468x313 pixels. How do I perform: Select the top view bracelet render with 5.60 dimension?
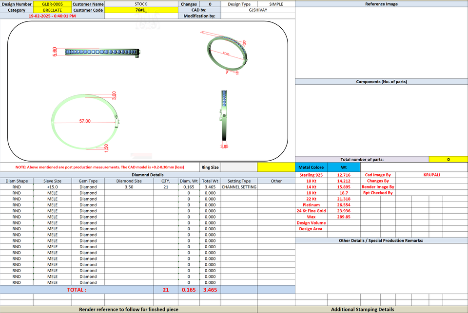click(96, 52)
